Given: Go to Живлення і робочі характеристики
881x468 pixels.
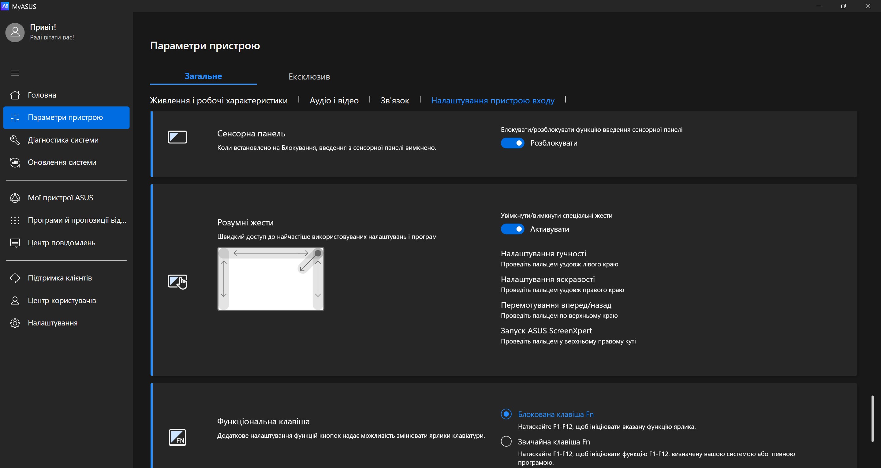Looking at the screenshot, I should [218, 101].
